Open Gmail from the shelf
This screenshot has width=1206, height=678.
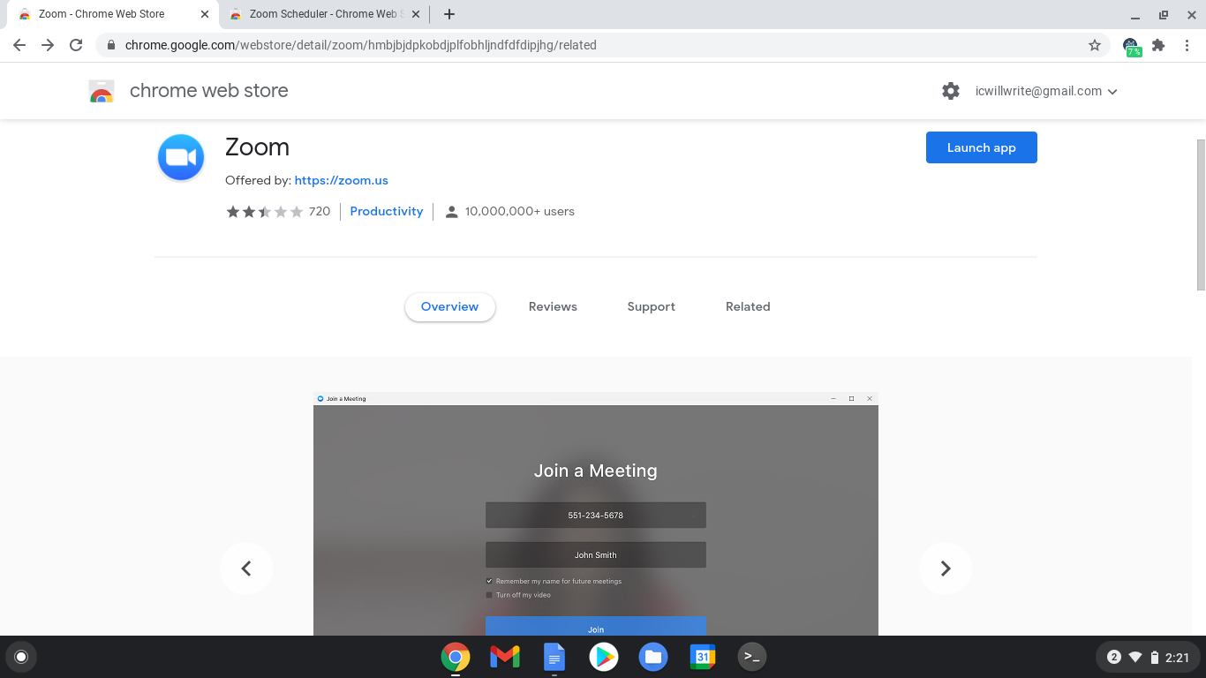(x=505, y=657)
